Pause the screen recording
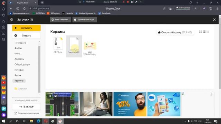Screen dimensions: 221x124 point(124,2)
